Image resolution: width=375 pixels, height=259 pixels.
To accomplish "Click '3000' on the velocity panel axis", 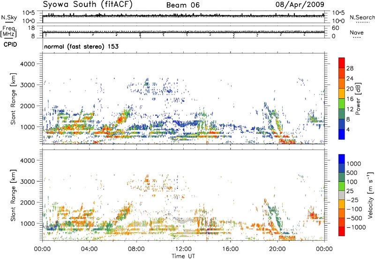I will [x=27, y=181].
